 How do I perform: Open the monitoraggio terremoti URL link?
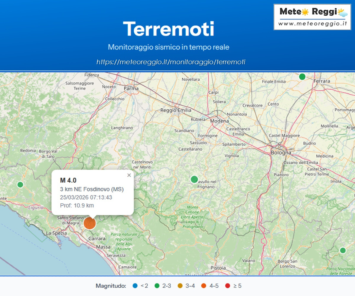click(x=171, y=62)
